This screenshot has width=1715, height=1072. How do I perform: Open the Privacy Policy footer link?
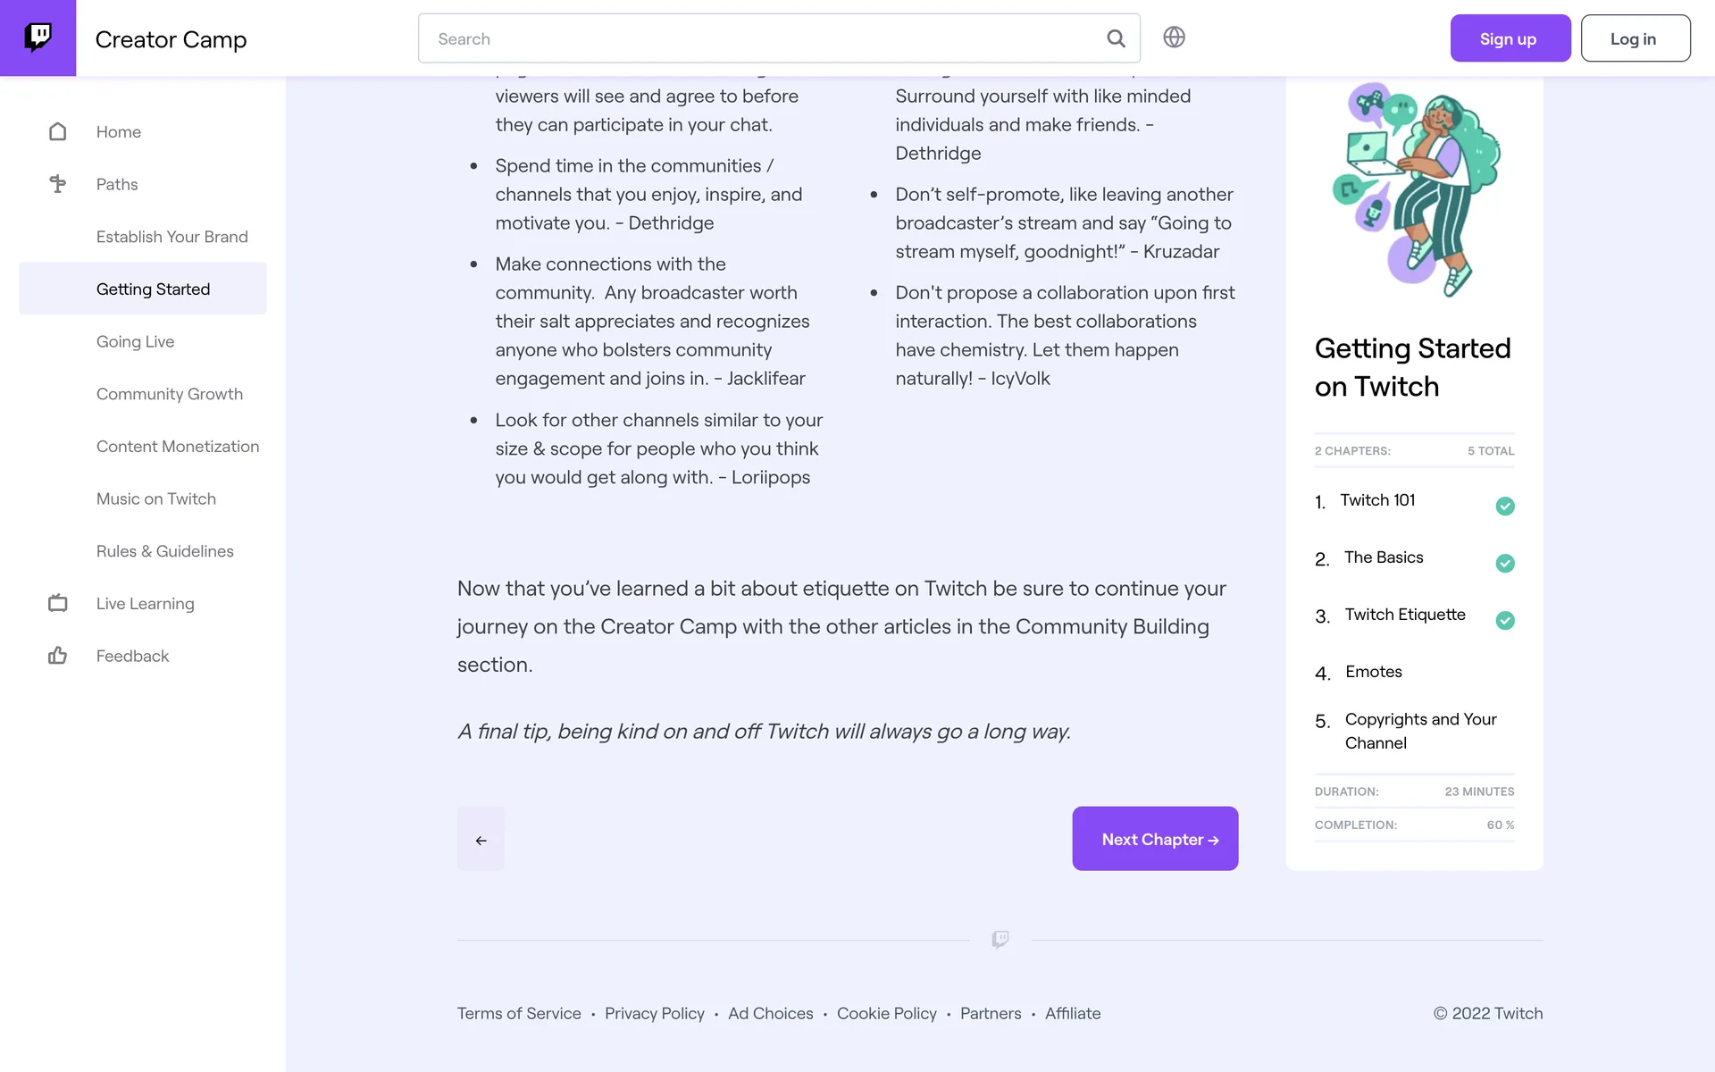click(x=654, y=1014)
